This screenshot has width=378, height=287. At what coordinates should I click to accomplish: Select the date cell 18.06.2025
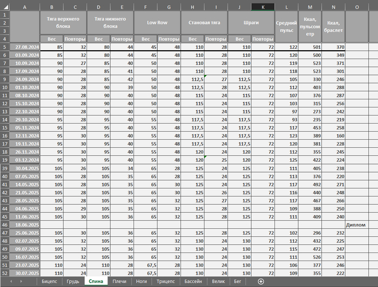25,225
